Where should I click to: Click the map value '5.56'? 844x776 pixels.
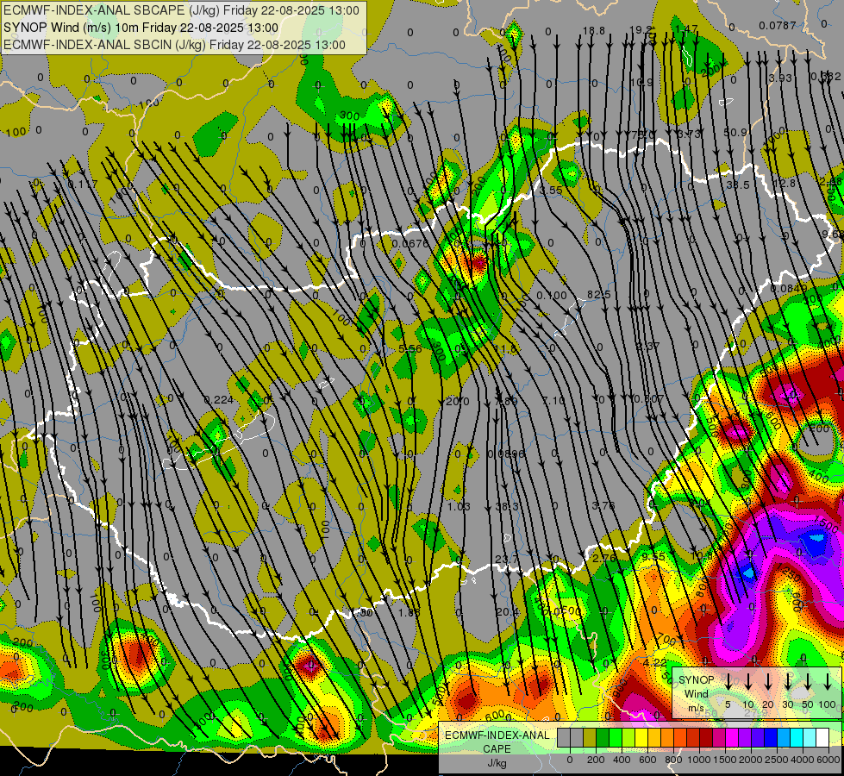pos(410,349)
